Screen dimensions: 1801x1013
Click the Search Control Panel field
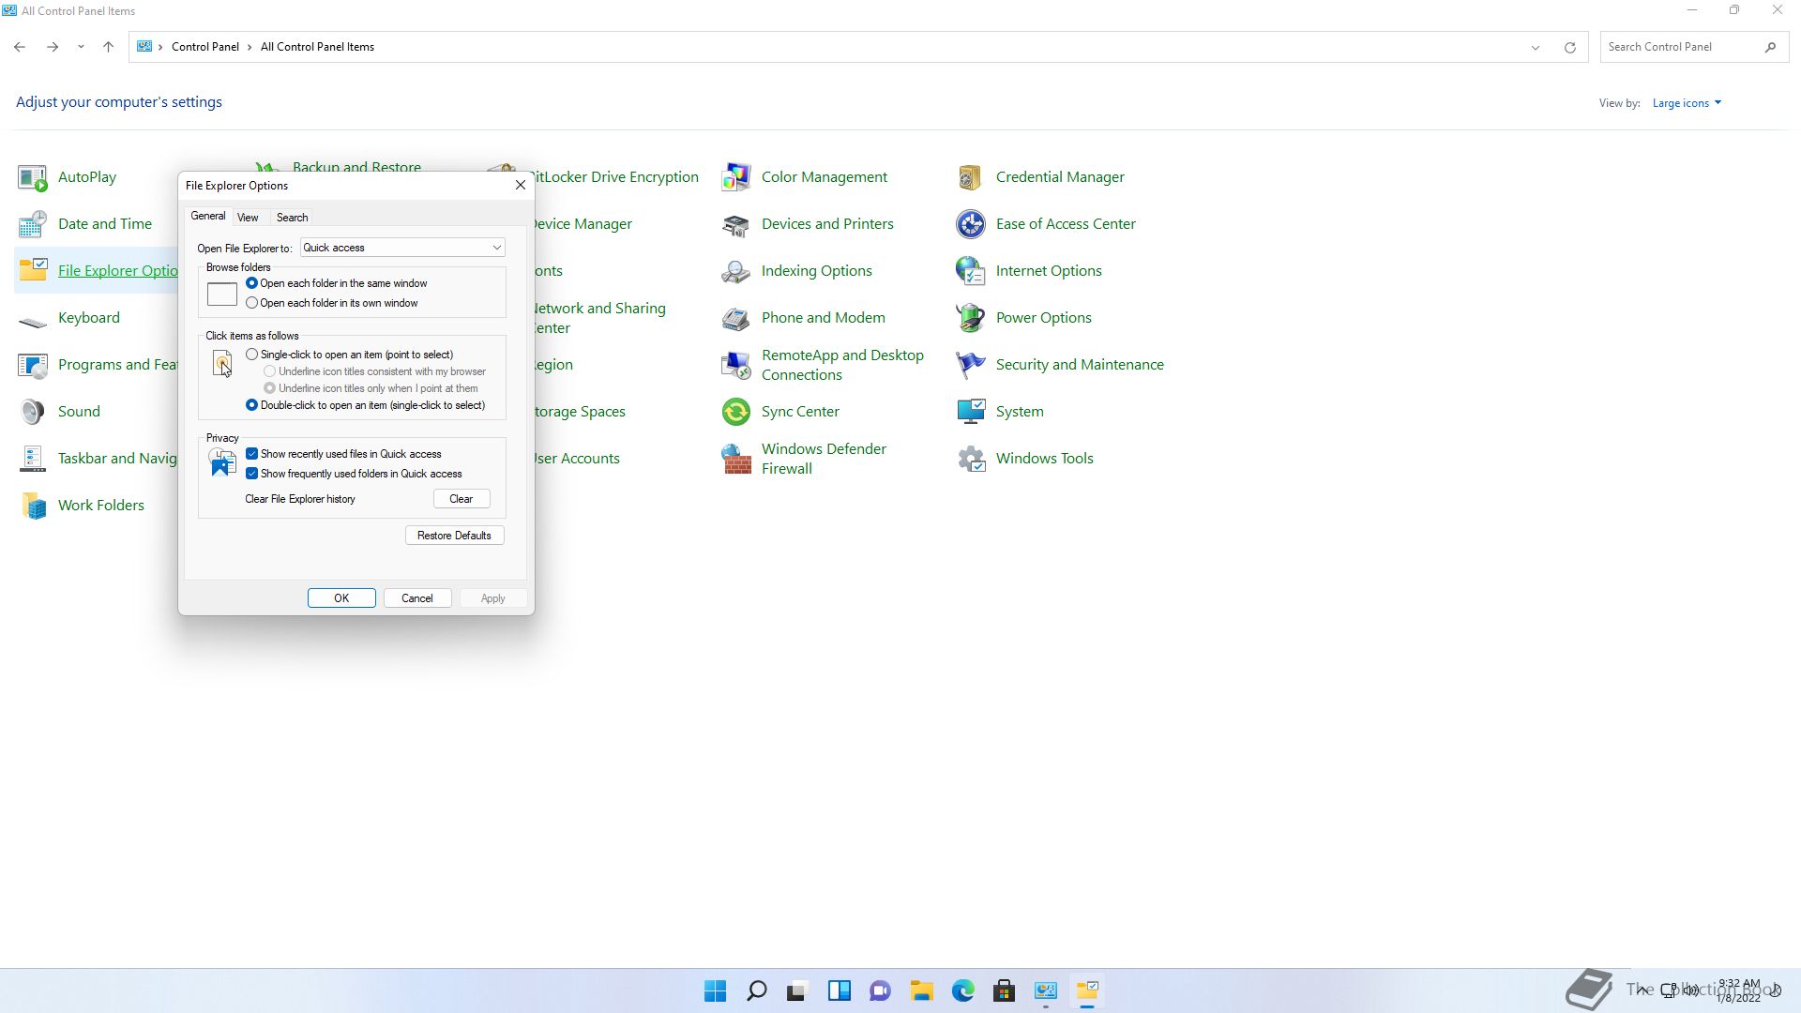(1681, 47)
